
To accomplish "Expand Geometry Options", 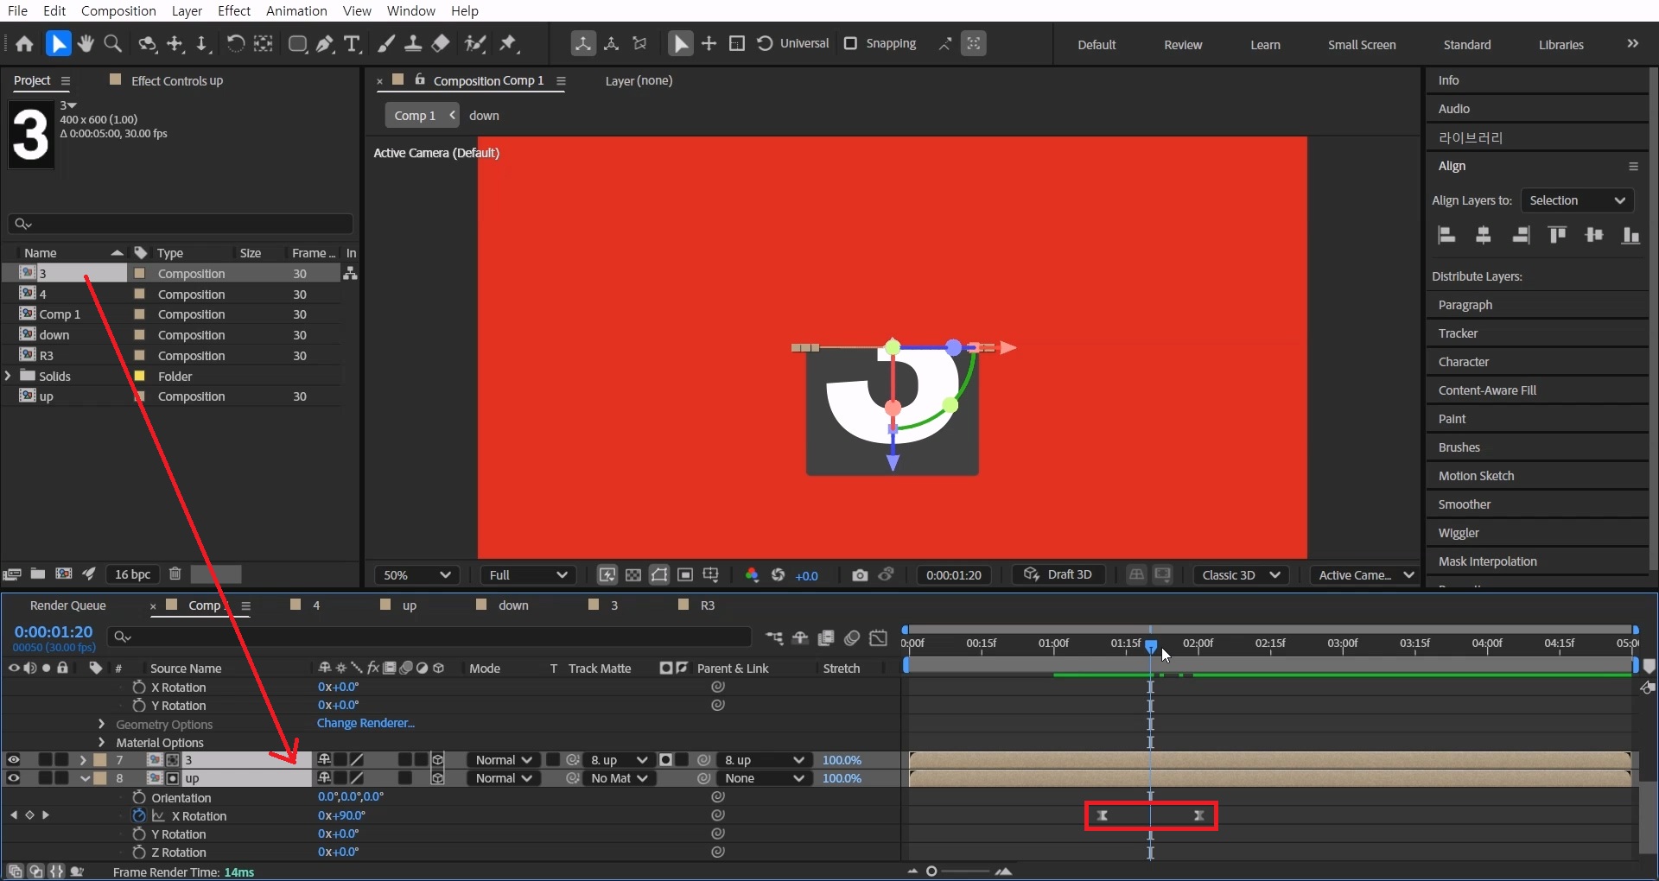I will [101, 724].
